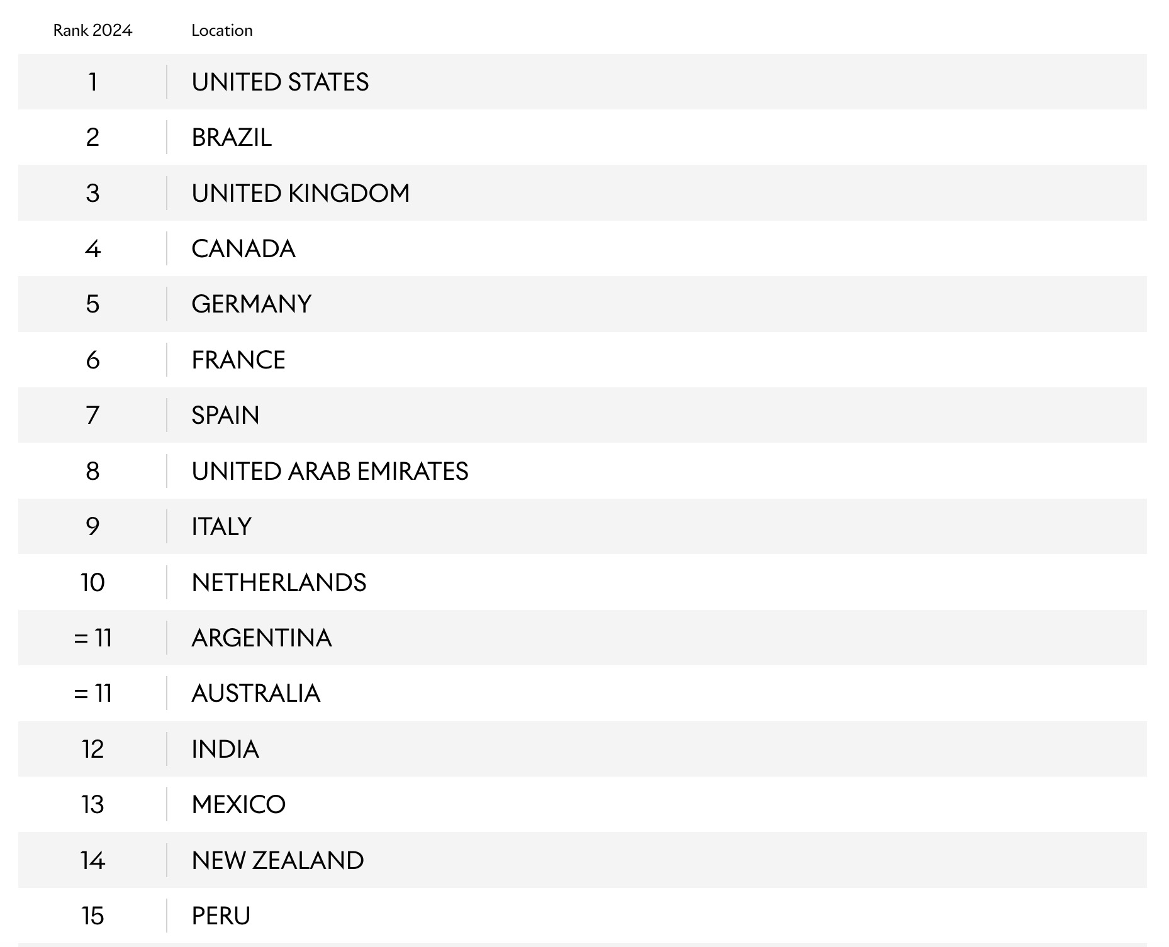The height and width of the screenshot is (947, 1169).
Task: Select the BRAZIL location entry
Action: tap(232, 137)
